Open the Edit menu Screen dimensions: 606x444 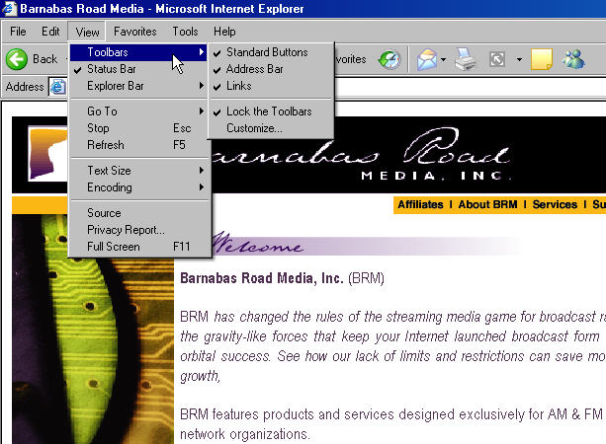pyautogui.click(x=50, y=32)
